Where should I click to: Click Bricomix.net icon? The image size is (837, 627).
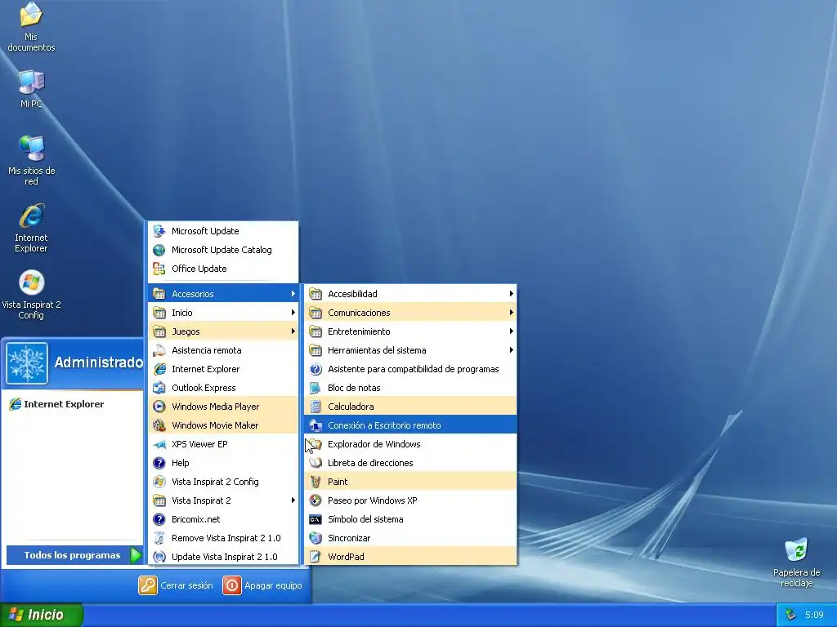pyautogui.click(x=159, y=519)
